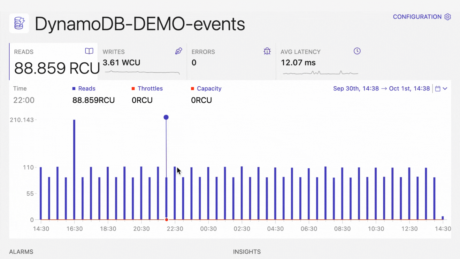Click the pen icon on the WRITES card
The height and width of the screenshot is (259, 460).
coord(179,51)
